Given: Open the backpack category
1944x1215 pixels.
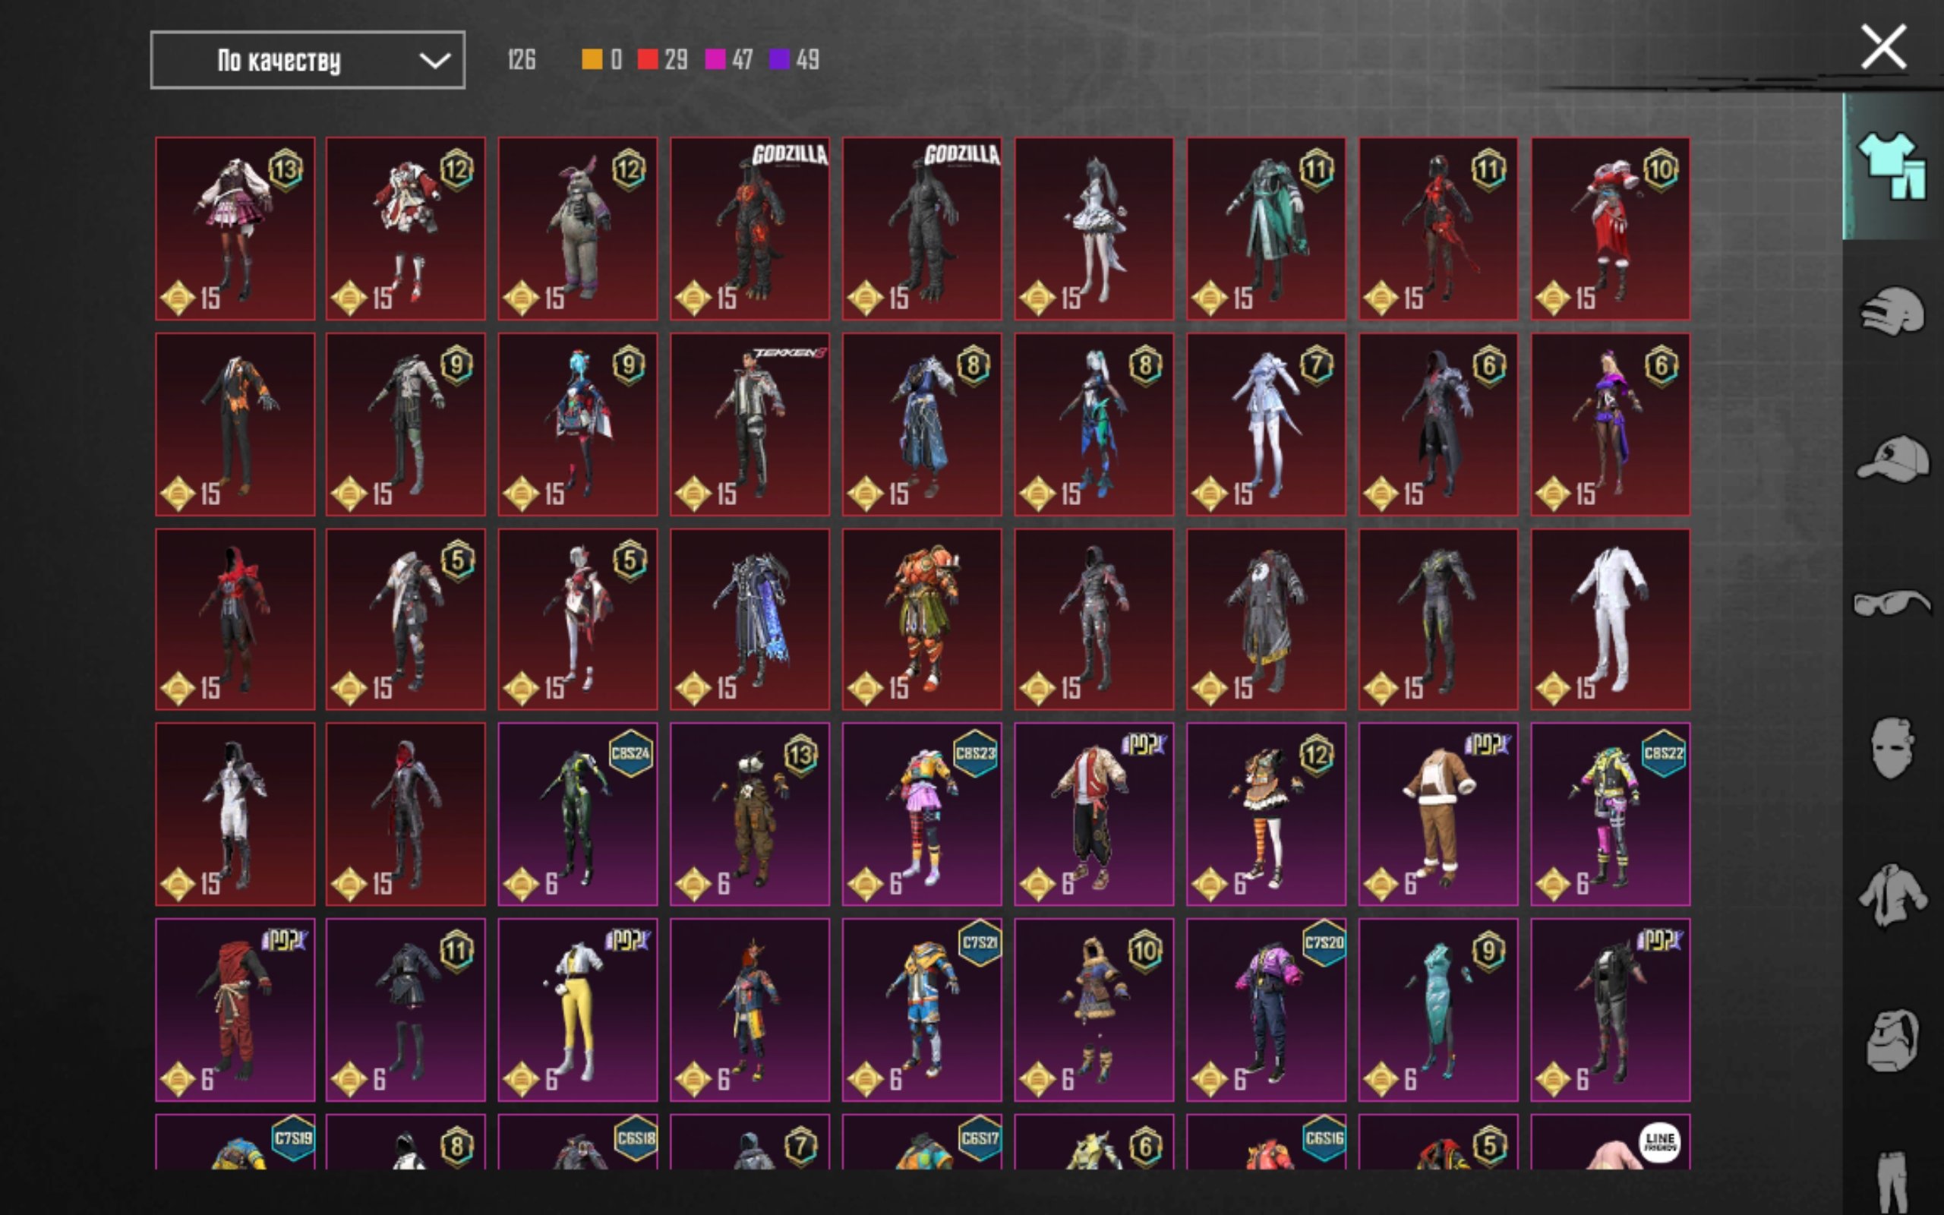Looking at the screenshot, I should (x=1892, y=1040).
